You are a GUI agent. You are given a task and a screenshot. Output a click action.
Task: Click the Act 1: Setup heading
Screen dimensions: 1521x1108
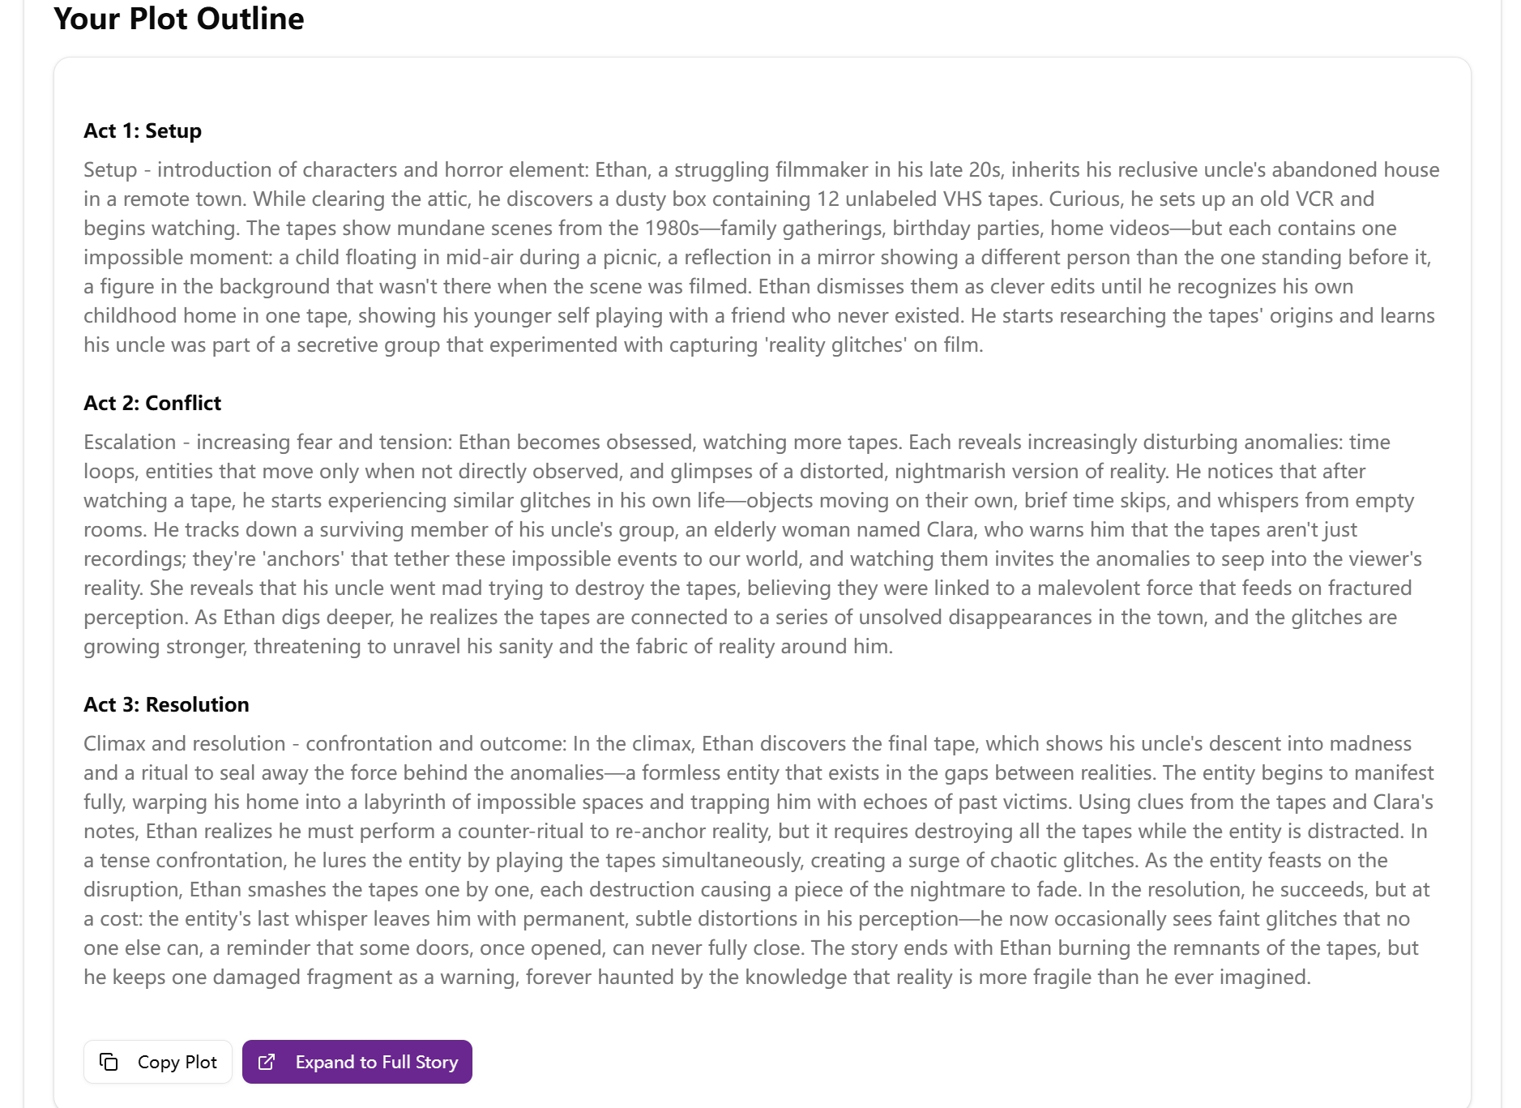[x=142, y=130]
